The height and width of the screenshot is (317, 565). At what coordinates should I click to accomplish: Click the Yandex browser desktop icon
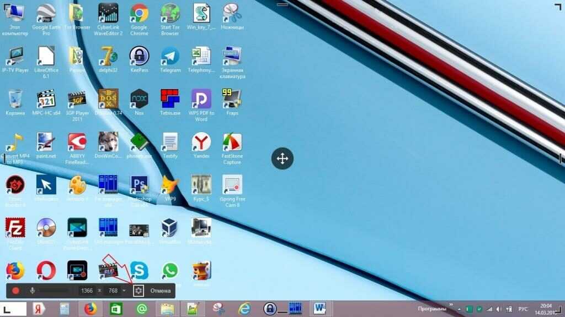(201, 142)
